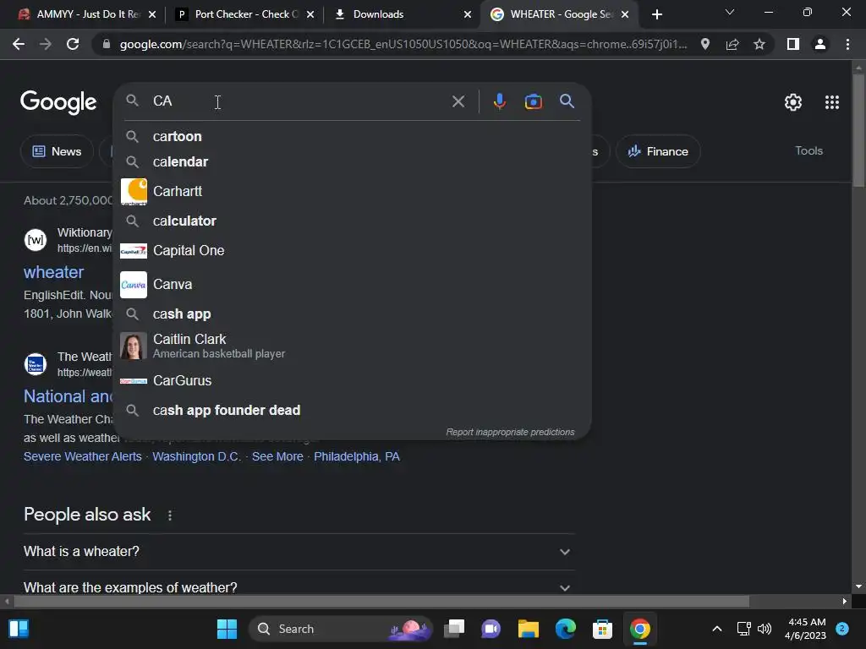The image size is (866, 649).
Task: Submit search using the blue magnifier
Action: (567, 101)
